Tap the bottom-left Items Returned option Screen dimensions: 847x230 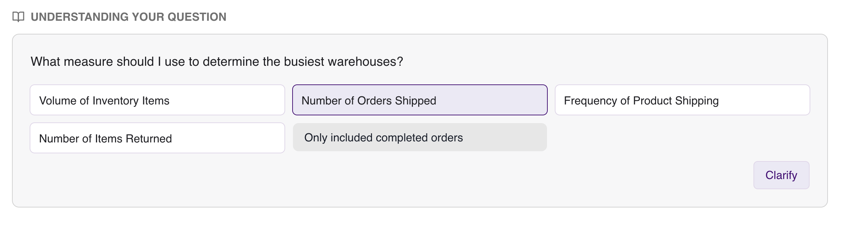(x=157, y=138)
